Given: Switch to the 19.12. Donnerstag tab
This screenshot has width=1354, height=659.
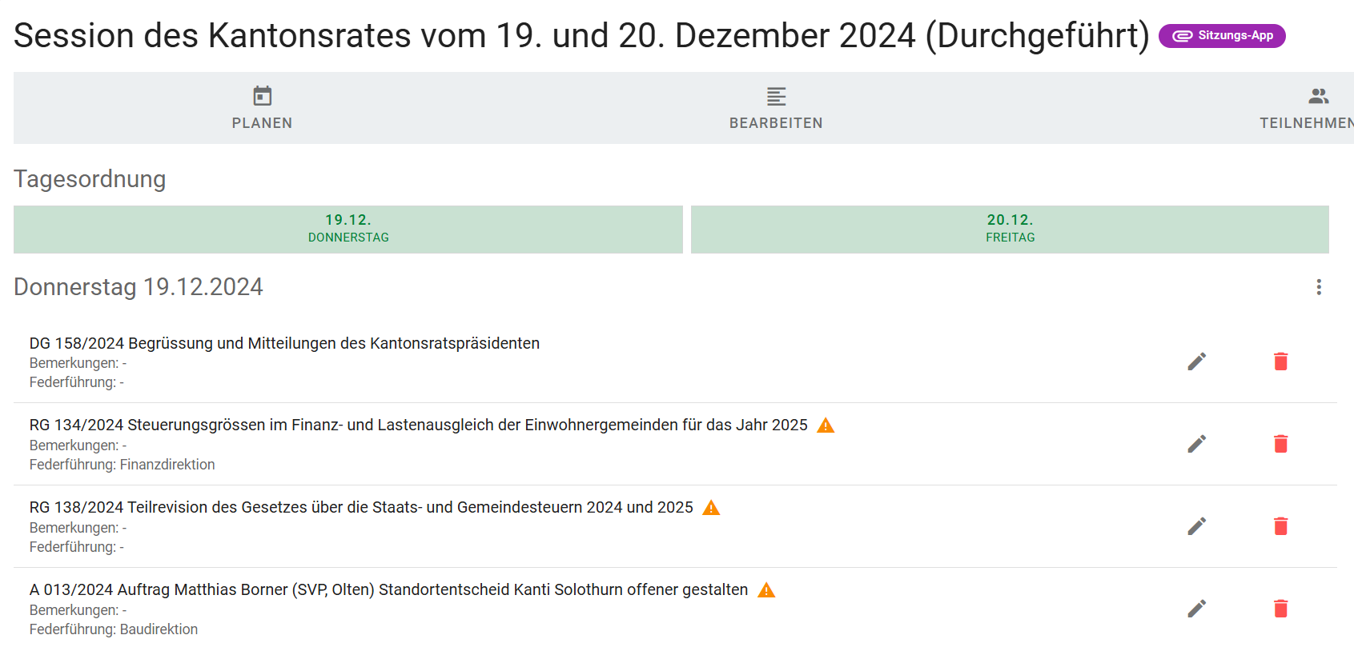Looking at the screenshot, I should [348, 229].
